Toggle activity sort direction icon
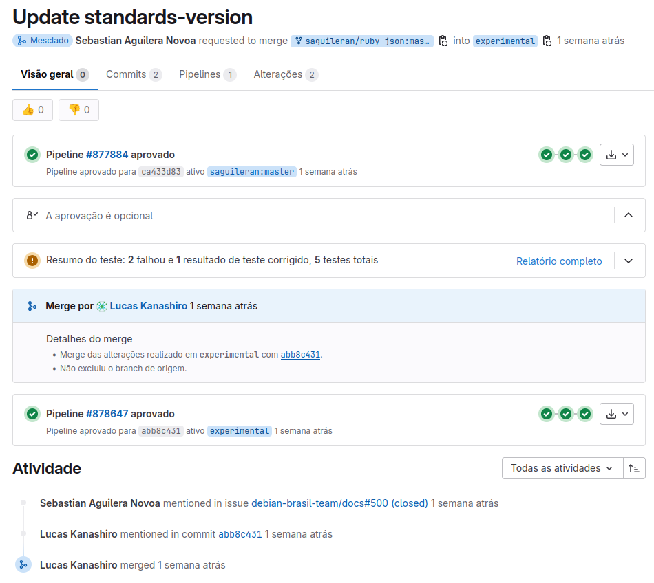This screenshot has height=583, width=654. tap(634, 468)
